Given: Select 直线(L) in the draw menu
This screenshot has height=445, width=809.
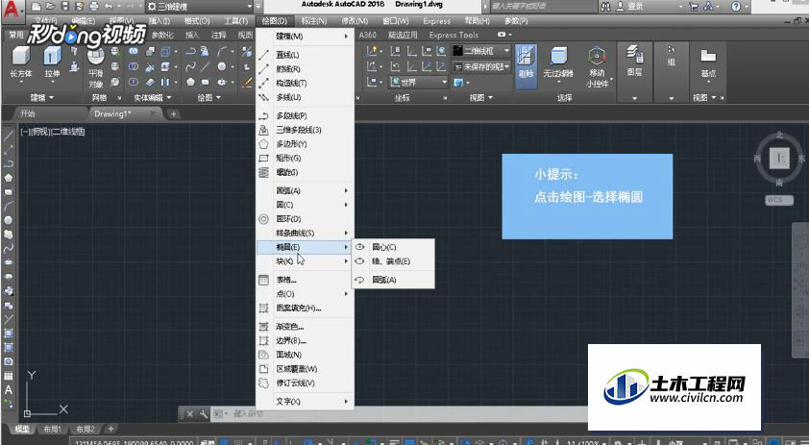Looking at the screenshot, I should (305, 54).
